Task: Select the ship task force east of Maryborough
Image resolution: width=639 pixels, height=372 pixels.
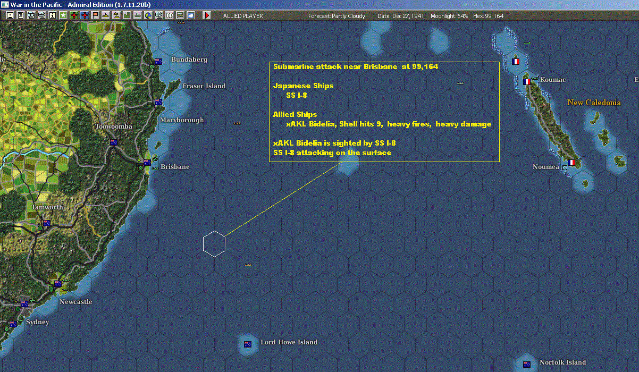Action: (x=238, y=123)
